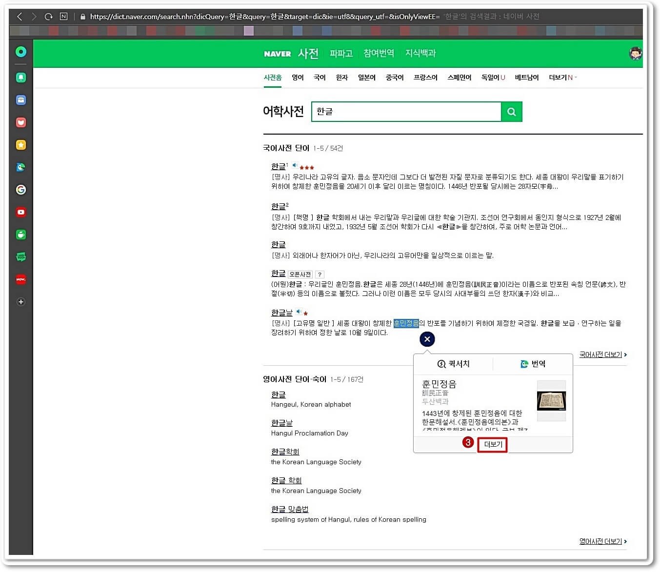This screenshot has height=572, width=660.
Task: Click the 더보기 button in the popup
Action: coord(493,444)
